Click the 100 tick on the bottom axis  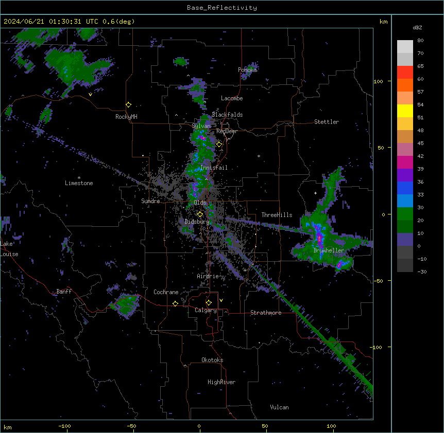coord(331,426)
